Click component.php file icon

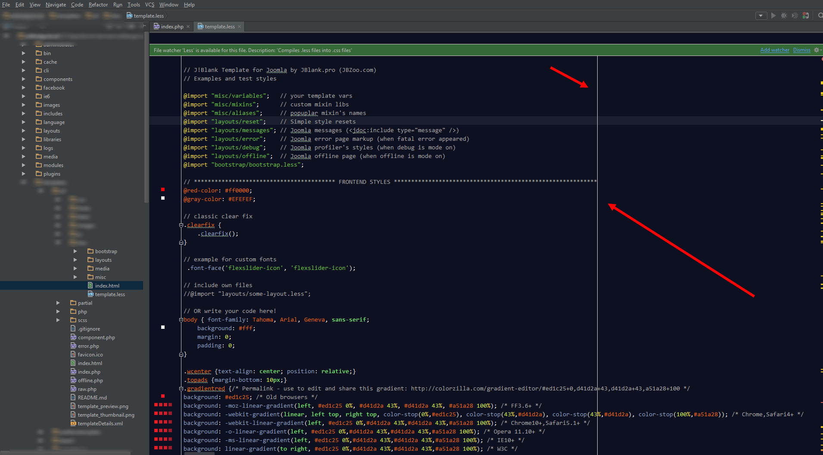(73, 337)
